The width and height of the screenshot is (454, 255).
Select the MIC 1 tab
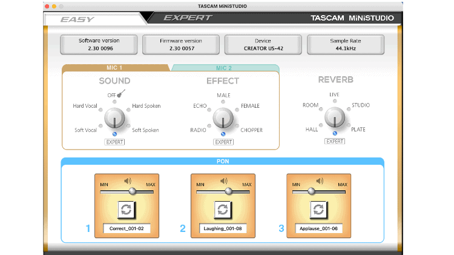point(114,67)
